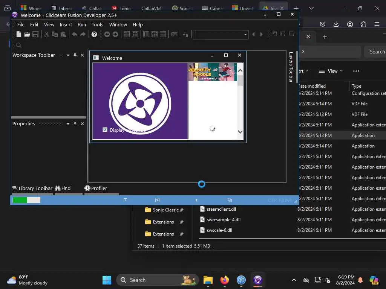Open Properties panel dropdown arrow

(68, 124)
